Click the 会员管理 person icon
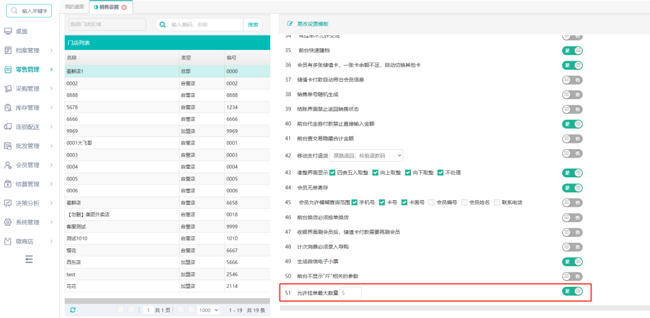650x318 pixels. point(8,165)
